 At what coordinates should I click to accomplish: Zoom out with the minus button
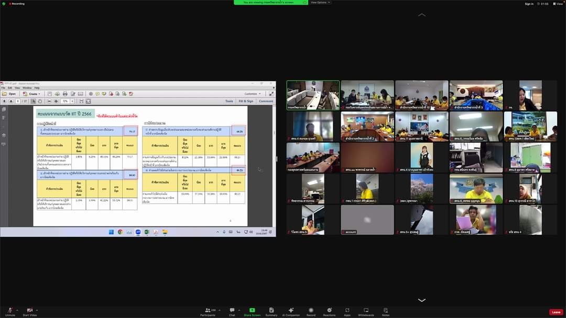pos(49,101)
